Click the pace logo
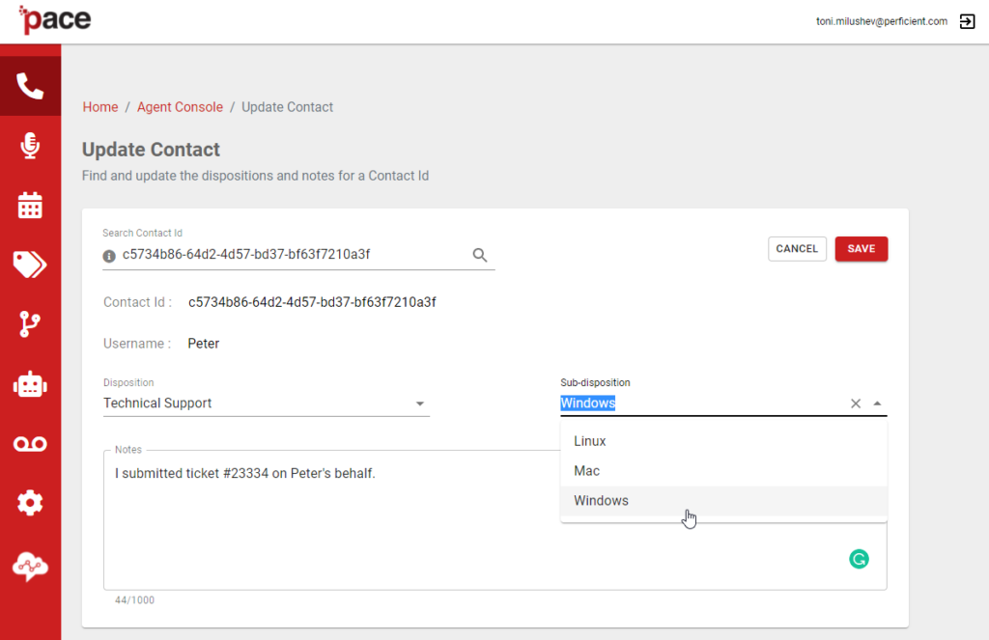Image resolution: width=989 pixels, height=640 pixels. 55,19
